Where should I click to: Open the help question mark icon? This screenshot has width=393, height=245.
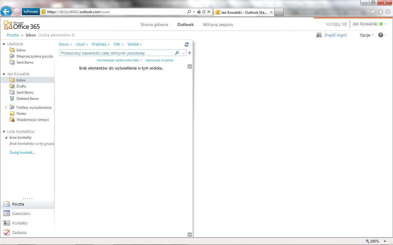click(x=381, y=35)
